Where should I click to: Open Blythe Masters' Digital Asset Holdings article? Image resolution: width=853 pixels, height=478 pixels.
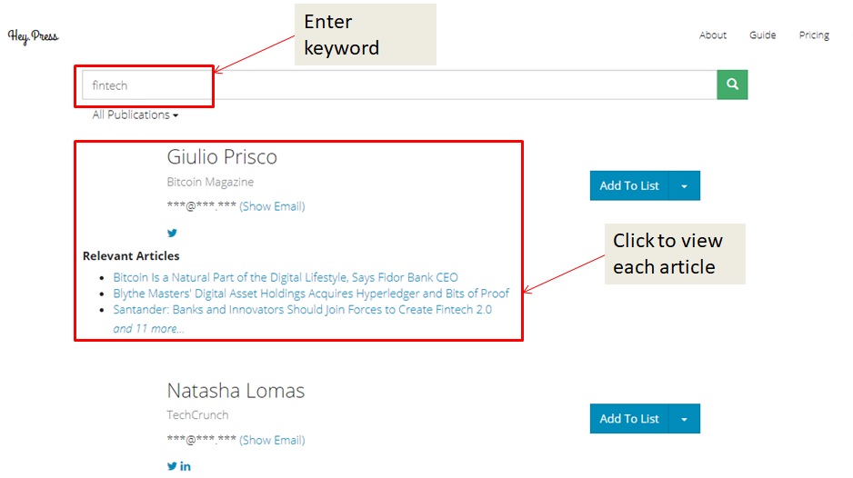click(x=311, y=294)
